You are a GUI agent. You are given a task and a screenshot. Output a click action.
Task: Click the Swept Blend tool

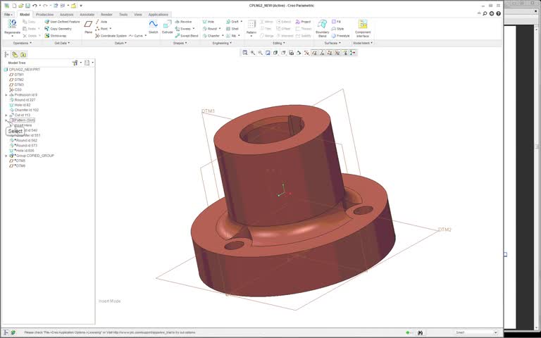tap(187, 36)
